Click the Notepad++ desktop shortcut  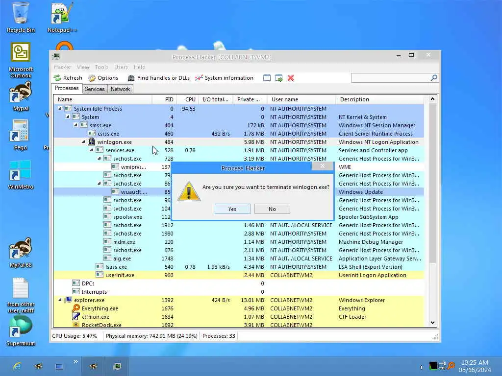tap(62, 17)
